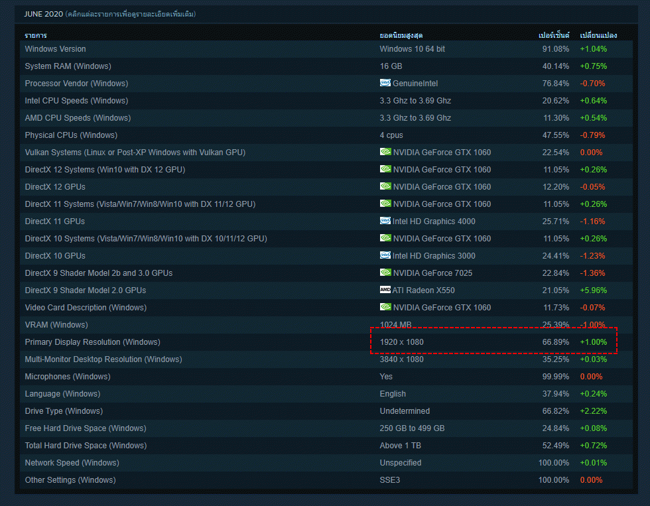The width and height of the screenshot is (650, 506).
Task: Click NVIDIA logo in DirectX 12 Systems row
Action: [385, 169]
